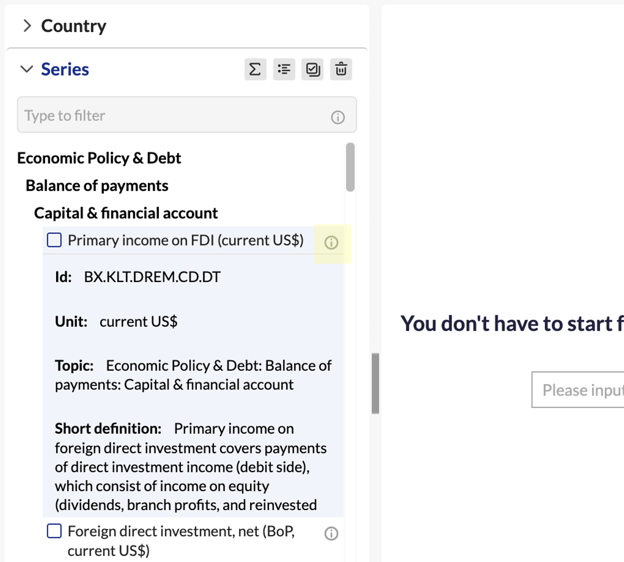Image resolution: width=624 pixels, height=562 pixels.
Task: Click the Id value BX.KLT.DREM.CD.DT
Action: (152, 277)
